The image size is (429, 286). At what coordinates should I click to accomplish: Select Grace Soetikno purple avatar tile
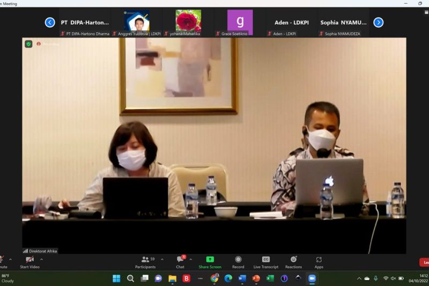pyautogui.click(x=240, y=23)
